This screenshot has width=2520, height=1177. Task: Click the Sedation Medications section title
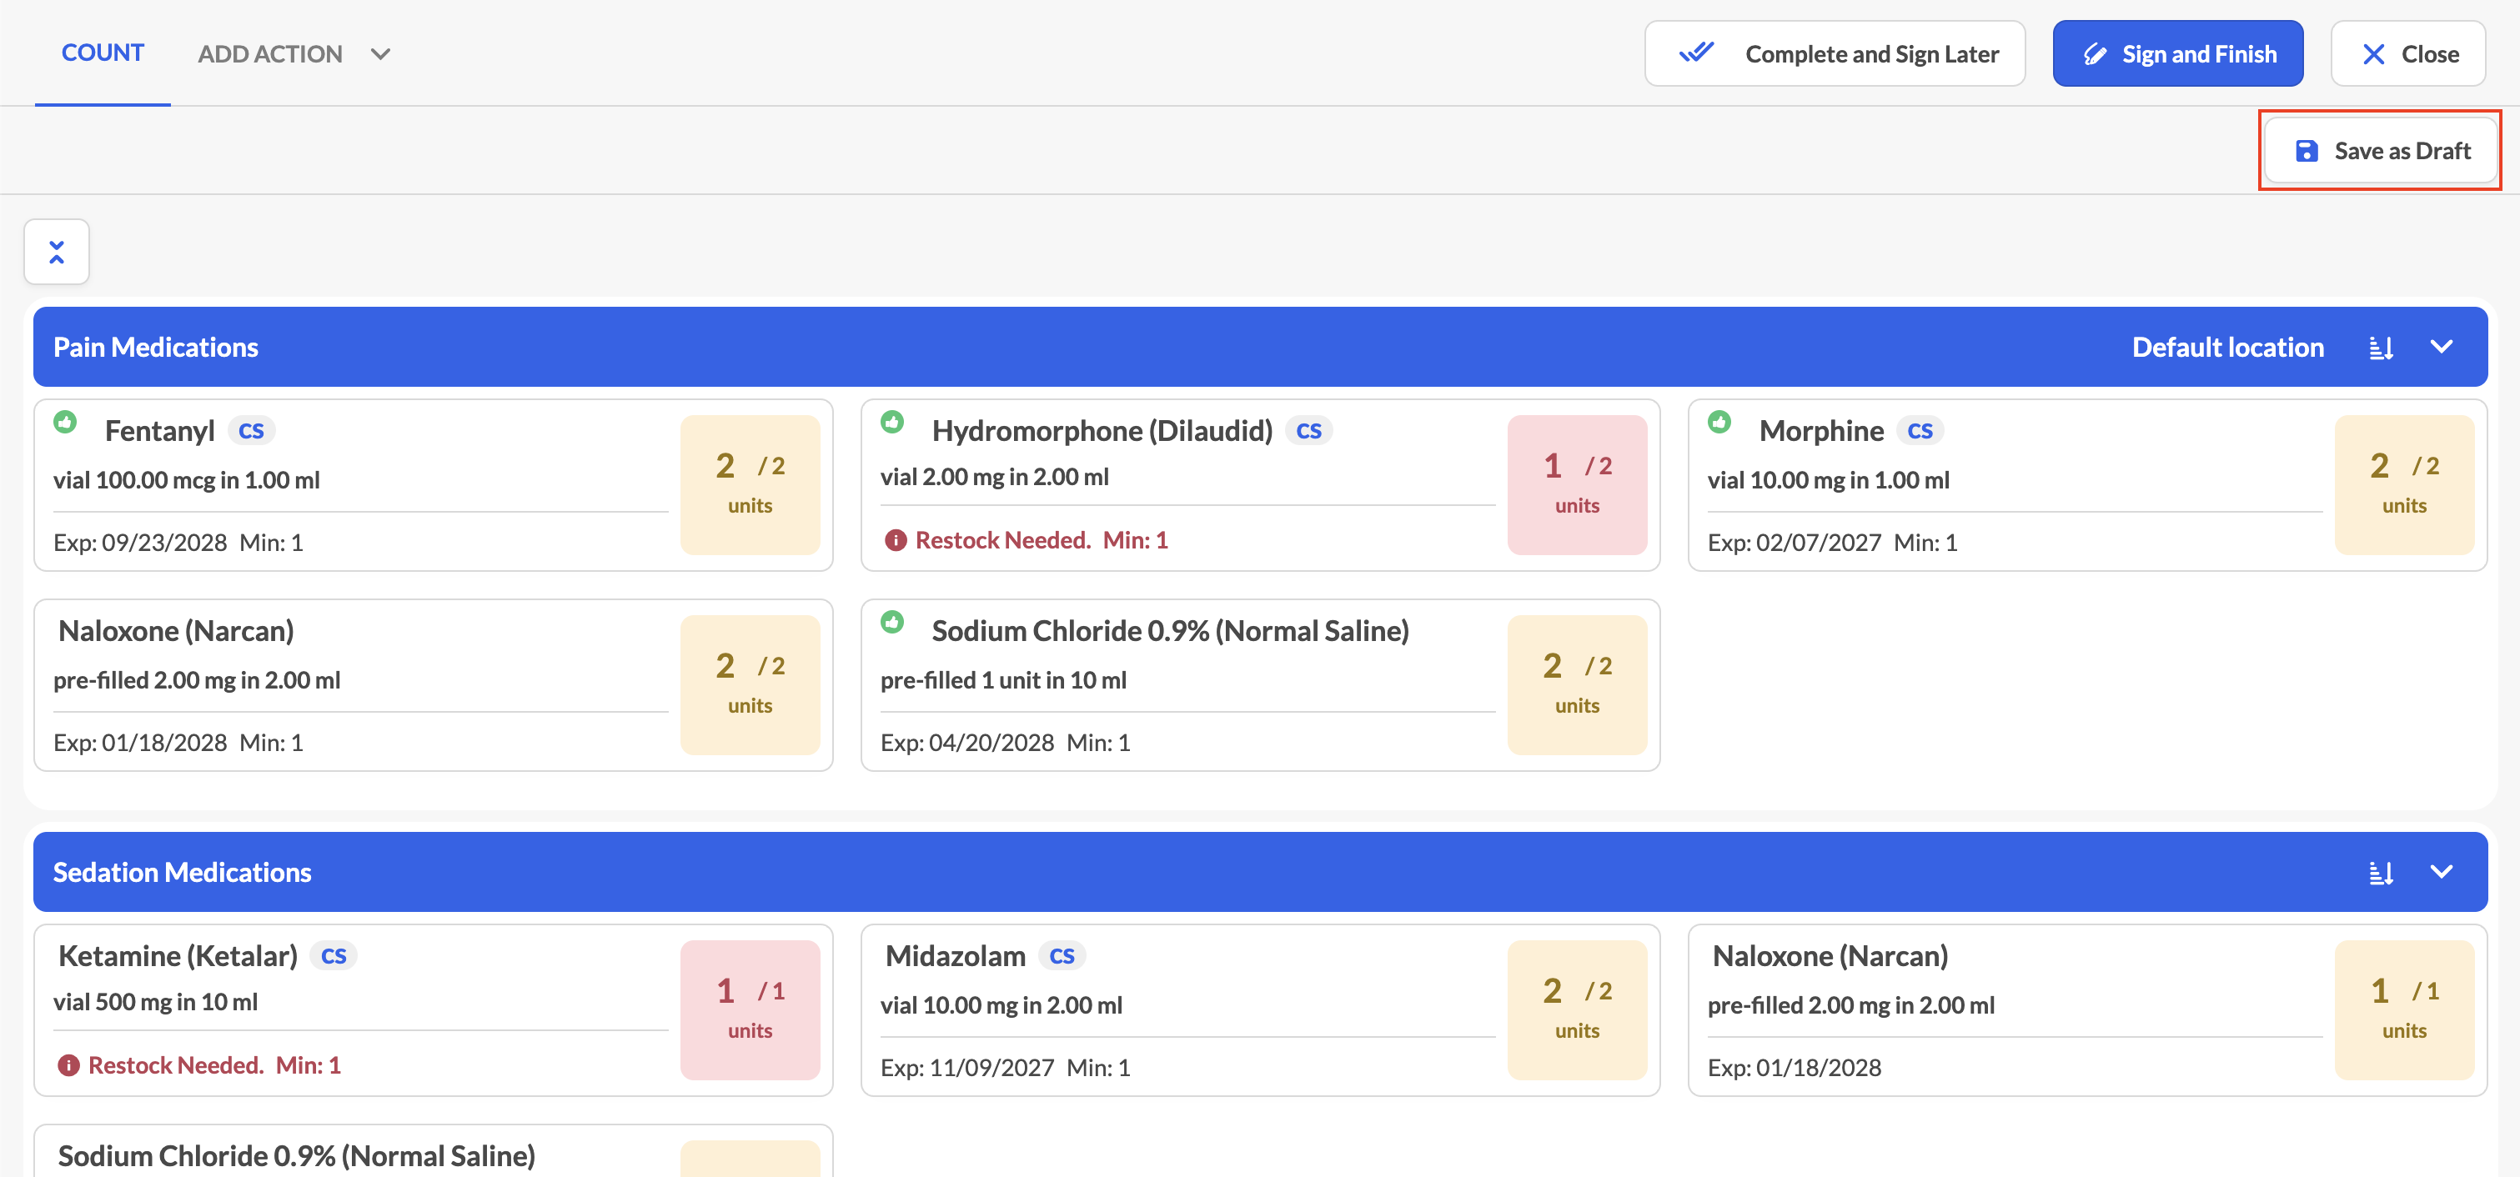click(182, 872)
